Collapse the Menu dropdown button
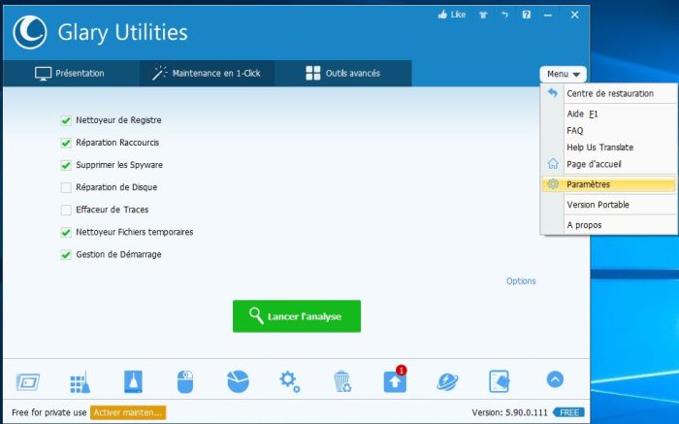The width and height of the screenshot is (679, 424). click(x=564, y=74)
